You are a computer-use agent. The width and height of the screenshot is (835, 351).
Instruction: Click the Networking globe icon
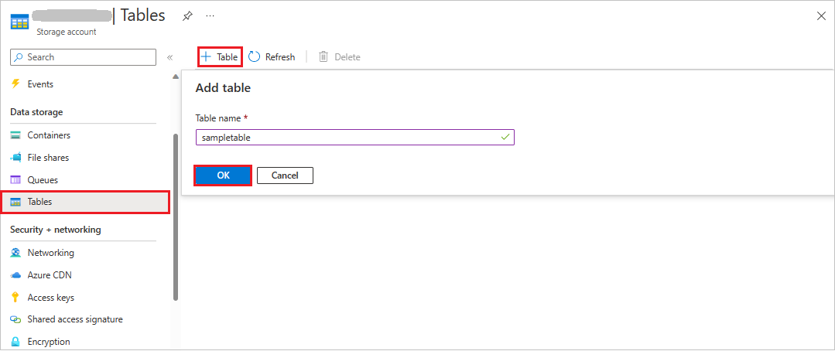pyautogui.click(x=15, y=253)
